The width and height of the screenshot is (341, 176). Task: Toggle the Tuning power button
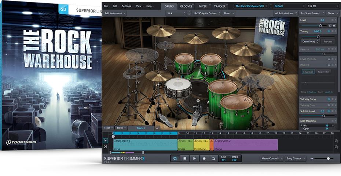point(329,31)
